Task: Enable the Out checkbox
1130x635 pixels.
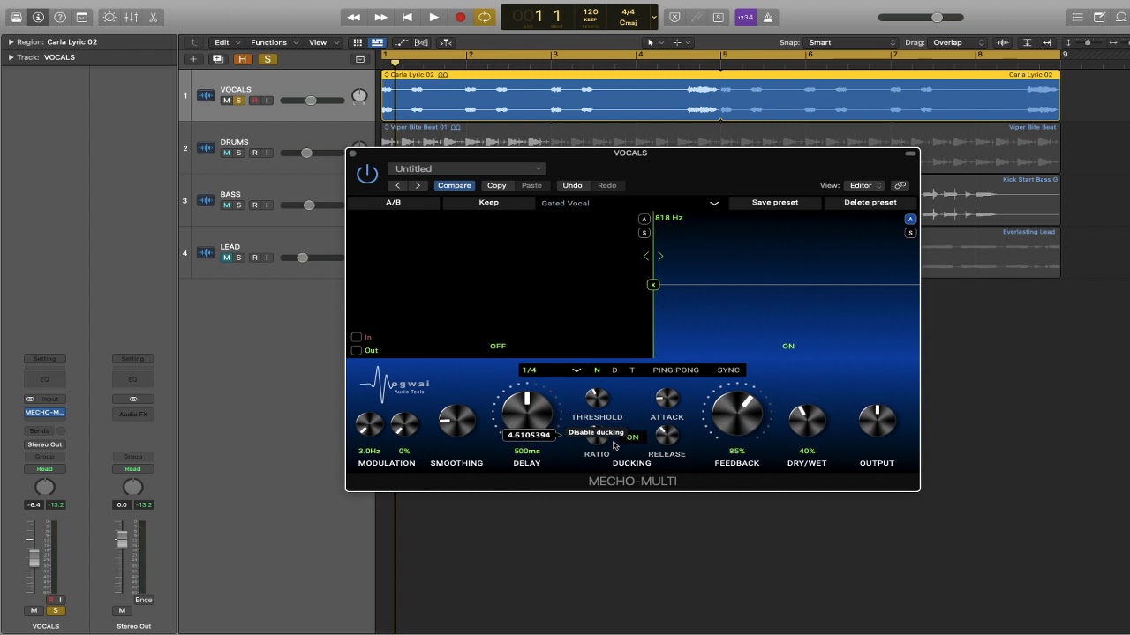Action: point(357,350)
